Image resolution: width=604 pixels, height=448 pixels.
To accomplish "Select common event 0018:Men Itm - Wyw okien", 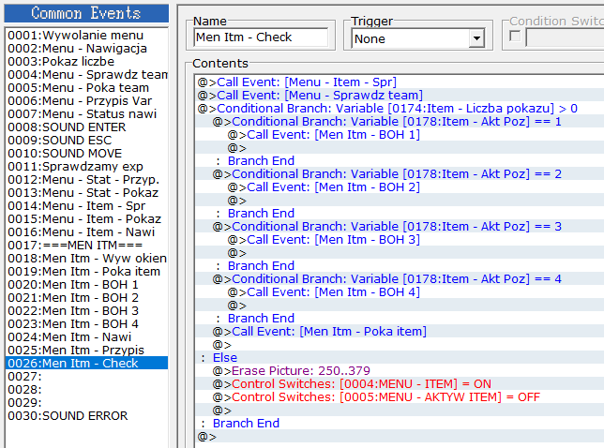I will click(x=86, y=259).
